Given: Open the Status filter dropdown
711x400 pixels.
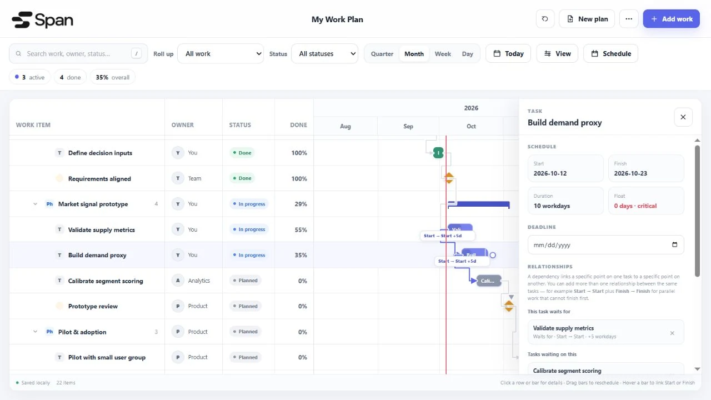Looking at the screenshot, I should (324, 54).
